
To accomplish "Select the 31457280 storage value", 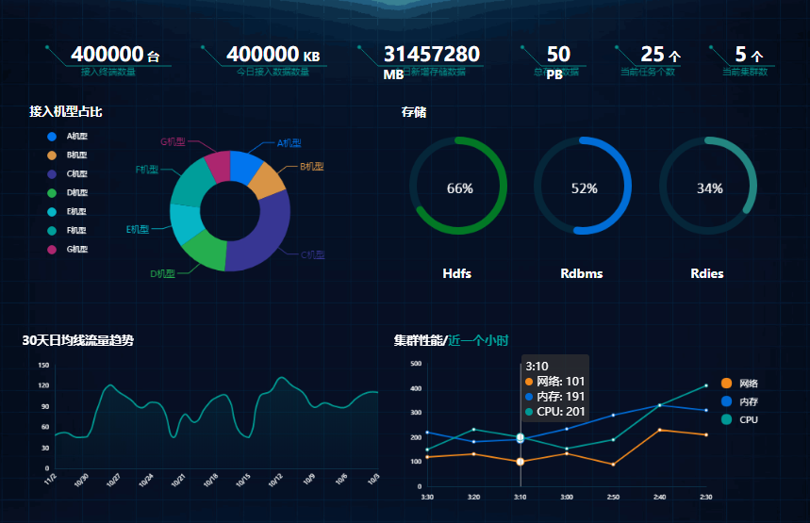I will point(431,55).
